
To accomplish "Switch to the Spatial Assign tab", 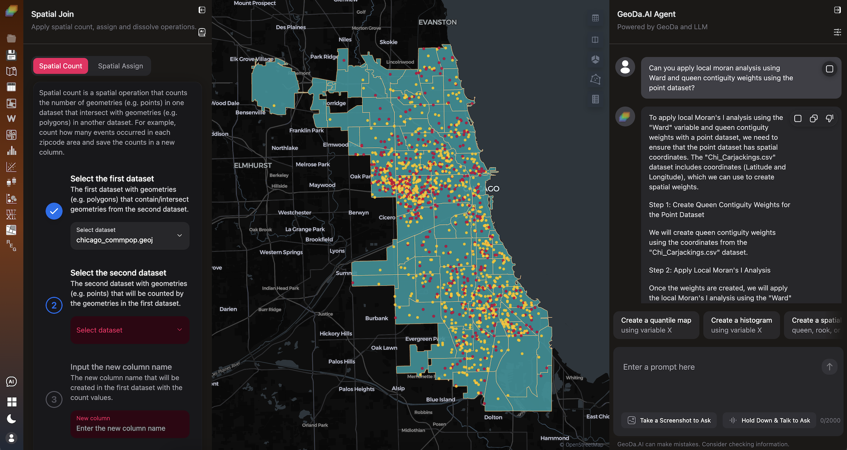I will click(x=120, y=66).
